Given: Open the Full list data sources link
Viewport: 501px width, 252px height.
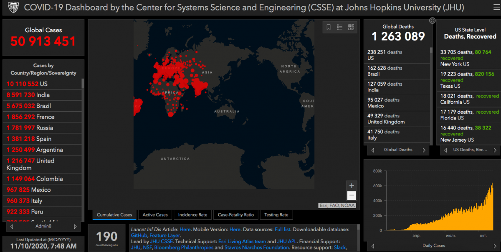Looking at the screenshot, I should coord(283,229).
